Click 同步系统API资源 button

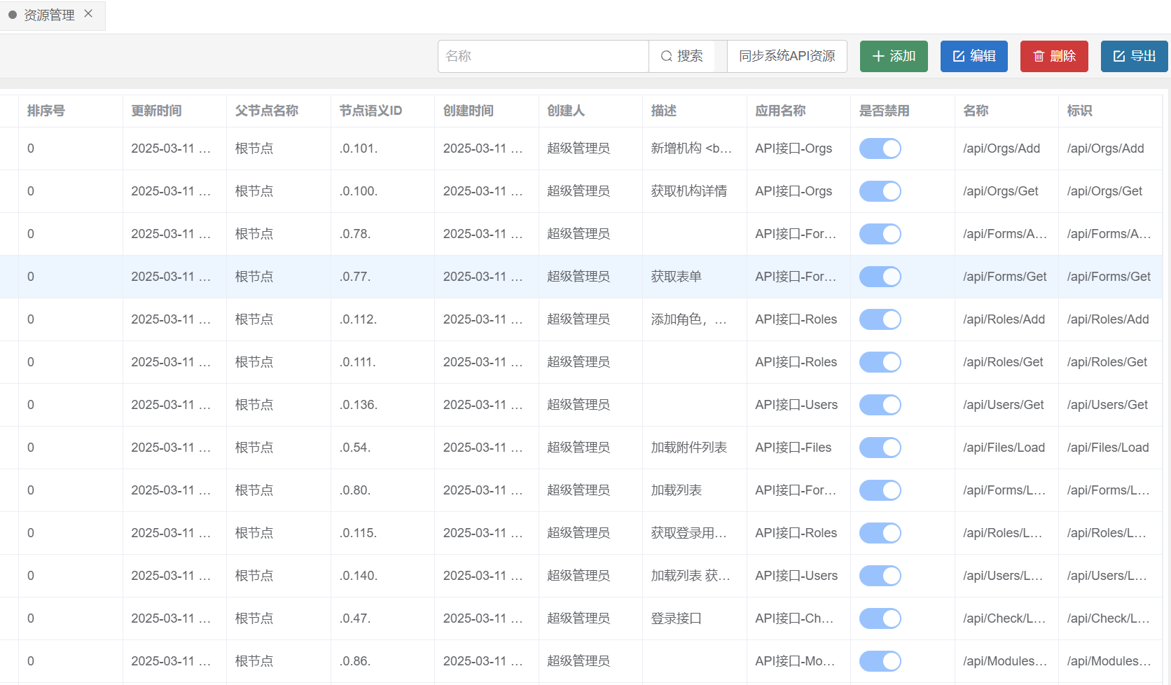click(787, 56)
